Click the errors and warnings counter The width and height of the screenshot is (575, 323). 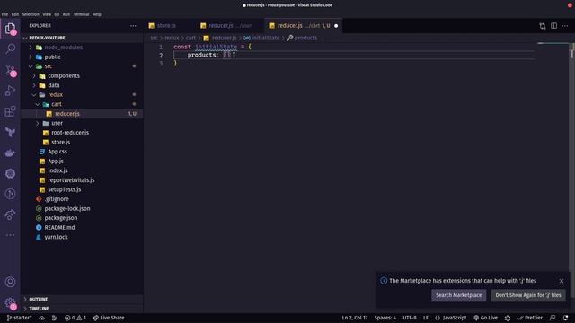tap(75, 318)
